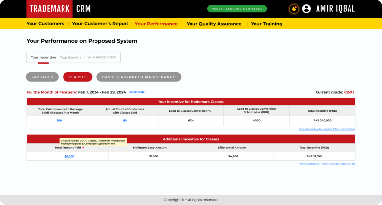Open the Your Customers menu
Screen dimensions: 382x205
45,24
